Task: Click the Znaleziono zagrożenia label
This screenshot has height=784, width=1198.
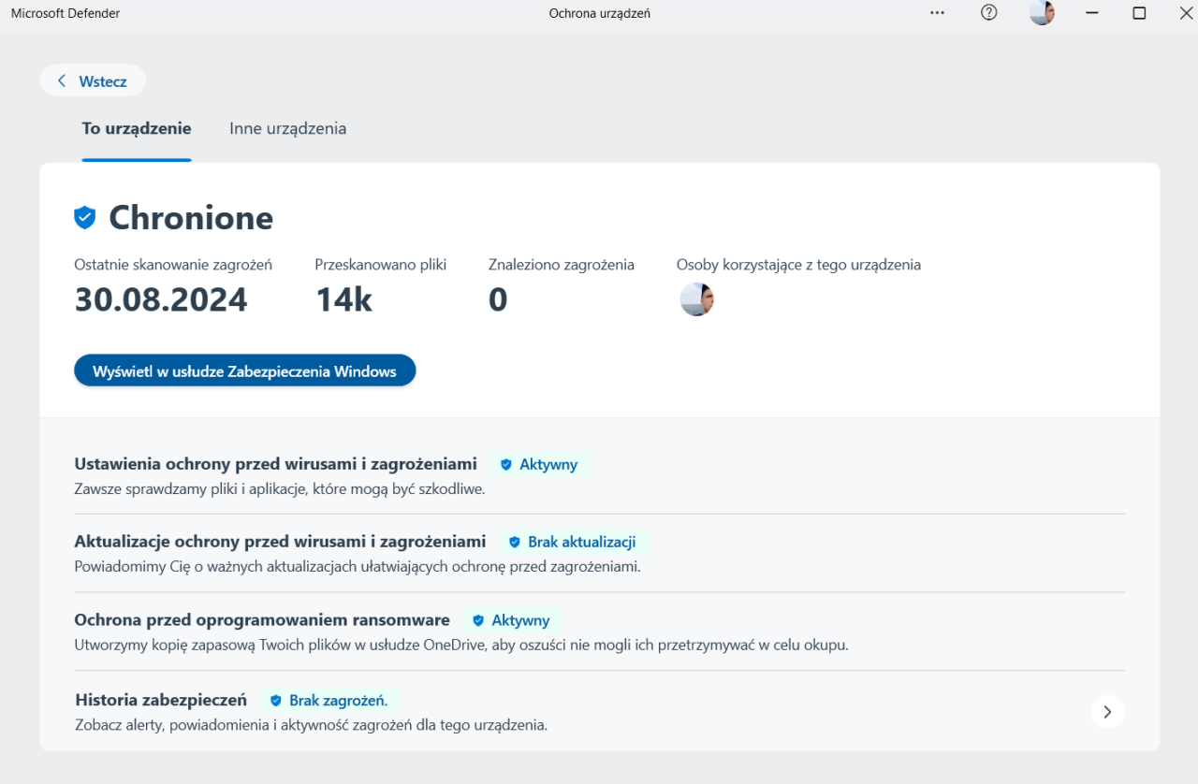Action: coord(562,265)
